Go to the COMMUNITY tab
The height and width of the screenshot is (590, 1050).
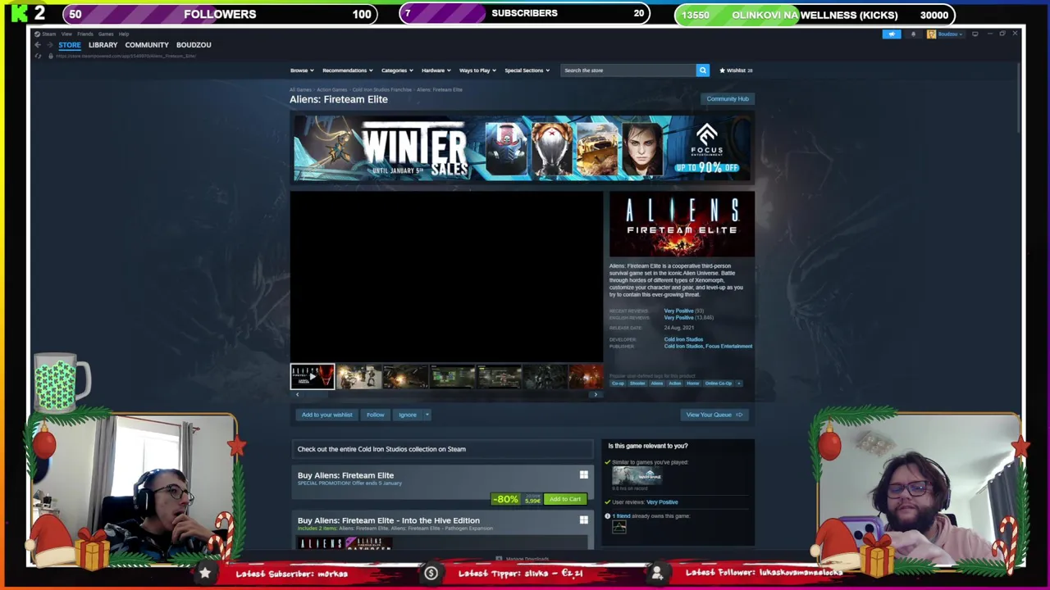tap(147, 45)
